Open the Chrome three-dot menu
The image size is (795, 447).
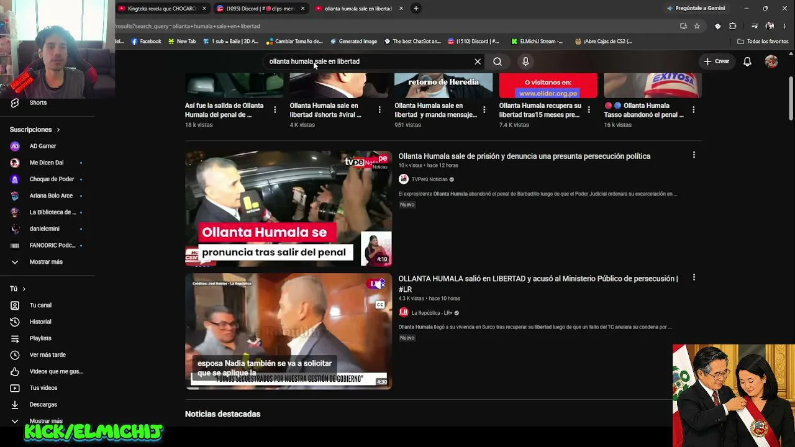(784, 26)
